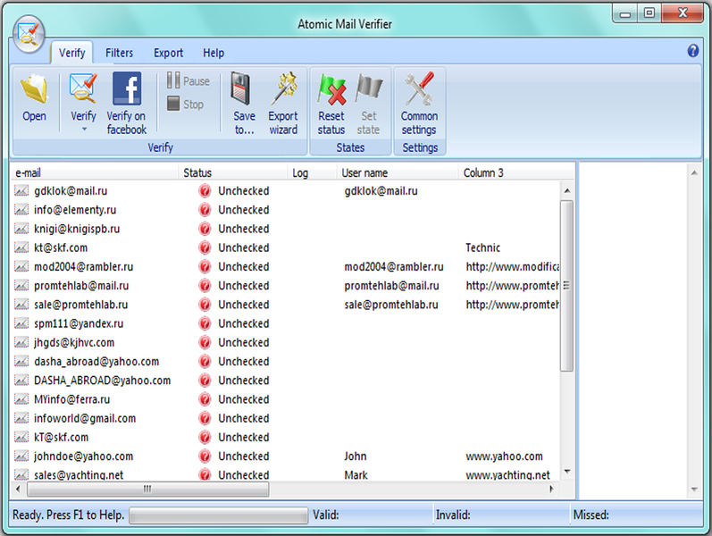712x536 pixels.
Task: Click the list's vertical scrollbar thumb
Action: (x=566, y=286)
